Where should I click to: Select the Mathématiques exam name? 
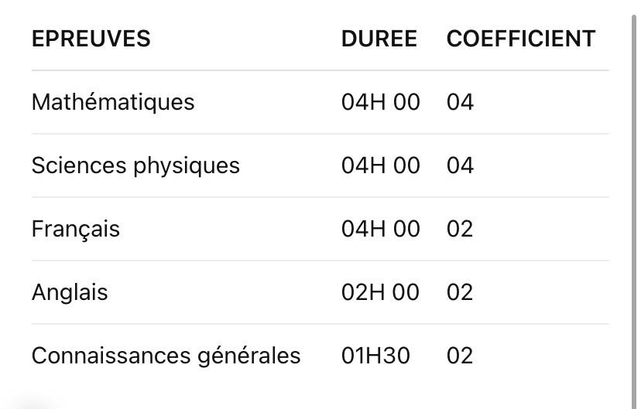coord(113,102)
